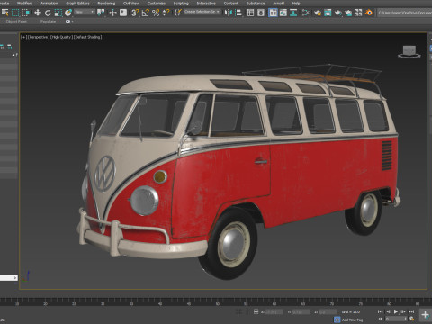Click the current frame number field
Viewport: 432px width, 324px height.
click(396, 319)
